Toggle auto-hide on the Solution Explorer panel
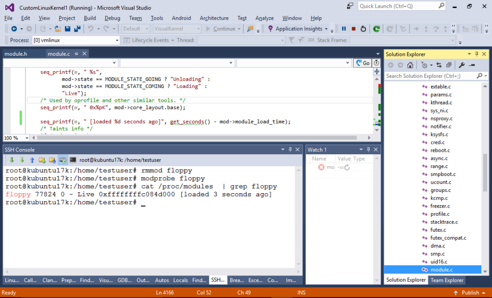The image size is (492, 298). click(478, 54)
